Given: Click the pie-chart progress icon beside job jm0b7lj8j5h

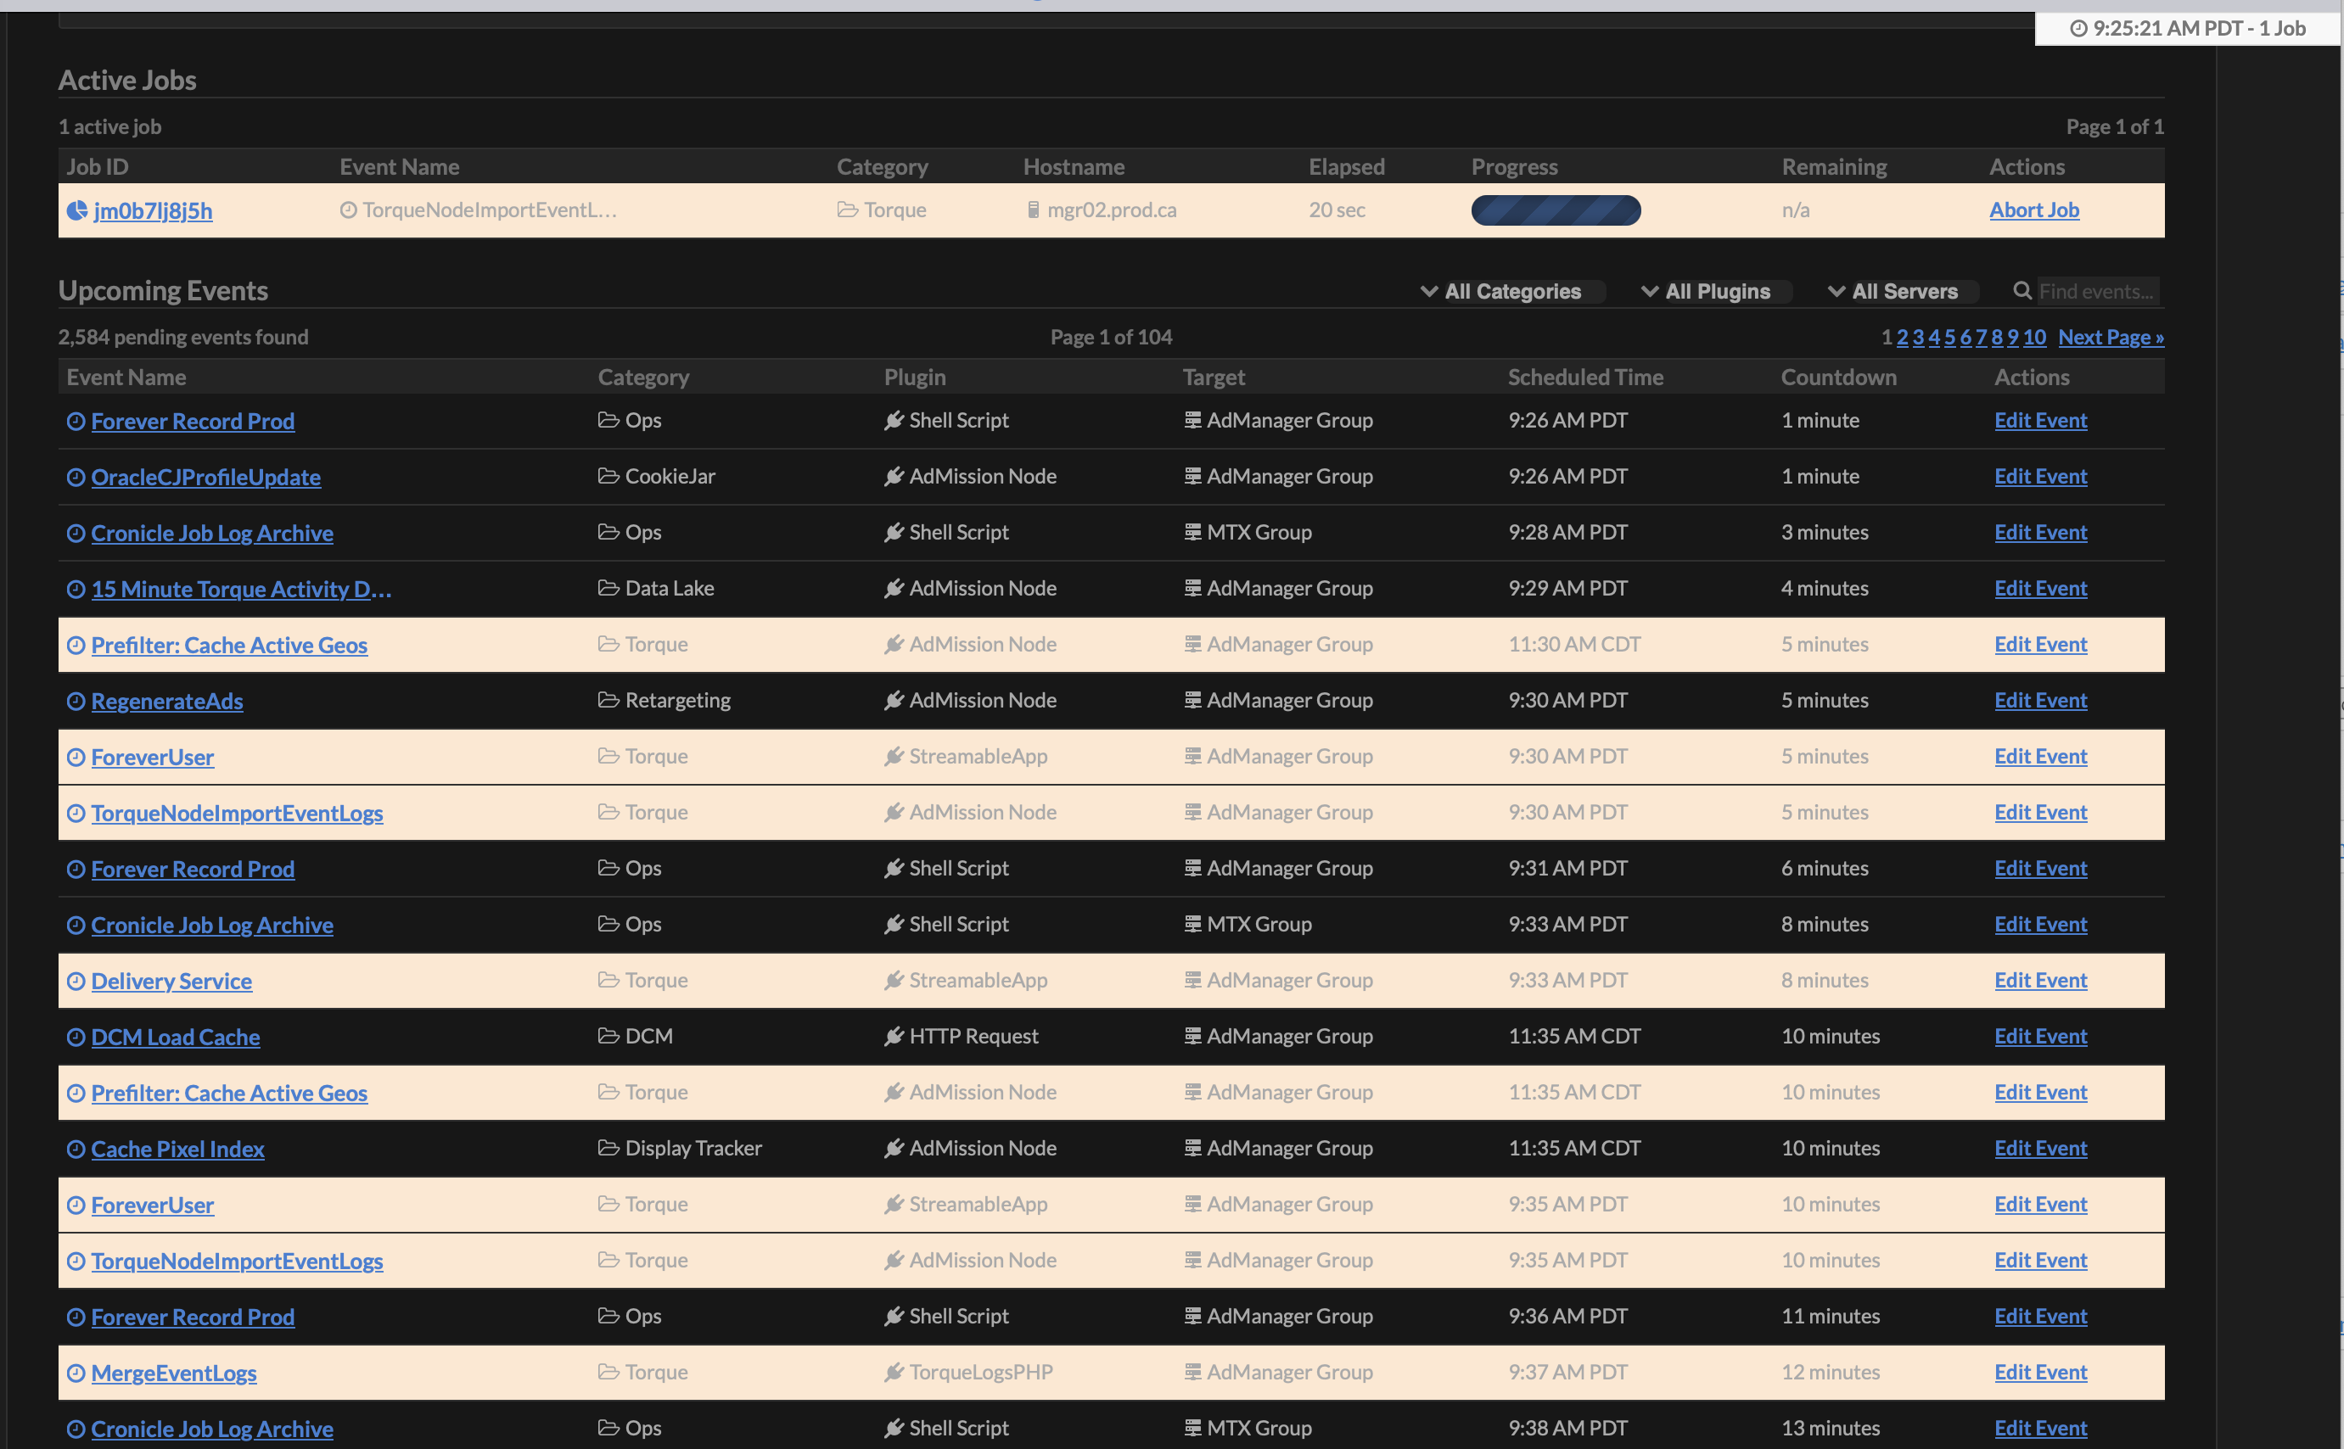Looking at the screenshot, I should [x=76, y=210].
